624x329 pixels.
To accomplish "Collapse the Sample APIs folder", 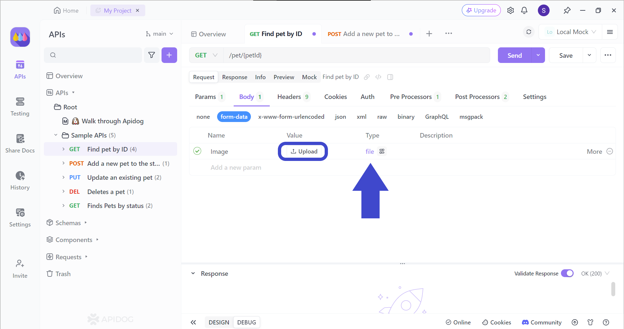I will [56, 135].
